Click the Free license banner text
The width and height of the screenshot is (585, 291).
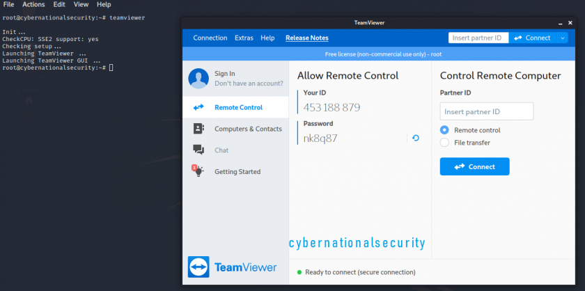point(383,54)
